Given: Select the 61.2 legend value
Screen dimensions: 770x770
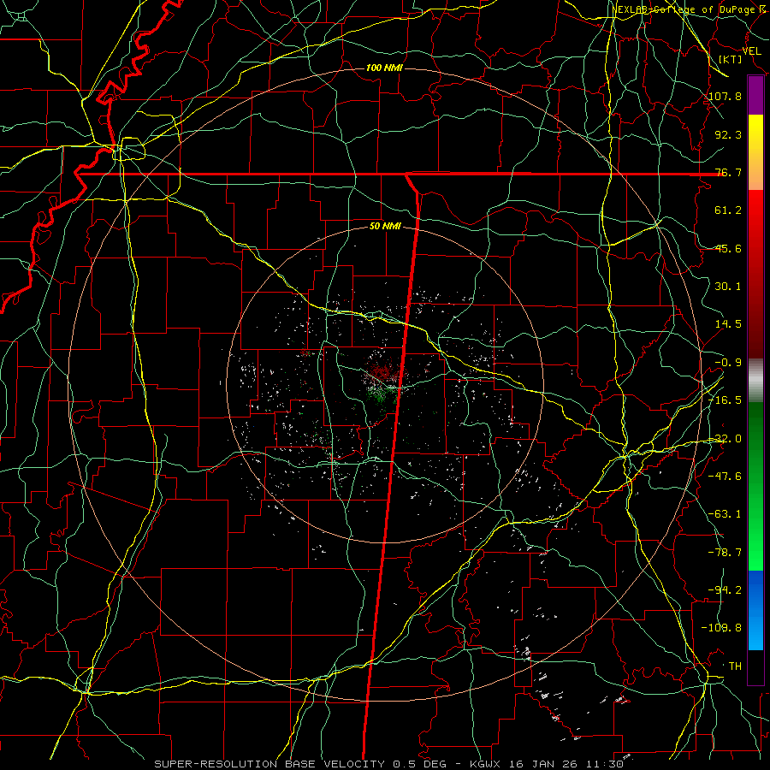Looking at the screenshot, I should pyautogui.click(x=728, y=210).
